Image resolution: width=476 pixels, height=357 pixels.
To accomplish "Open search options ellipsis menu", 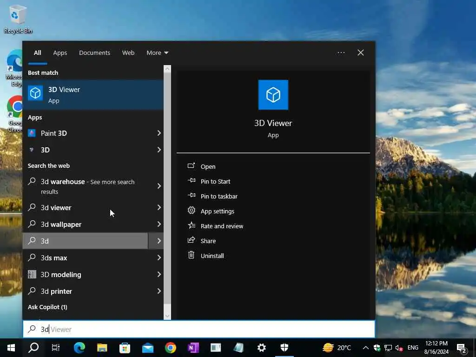I will click(x=341, y=53).
